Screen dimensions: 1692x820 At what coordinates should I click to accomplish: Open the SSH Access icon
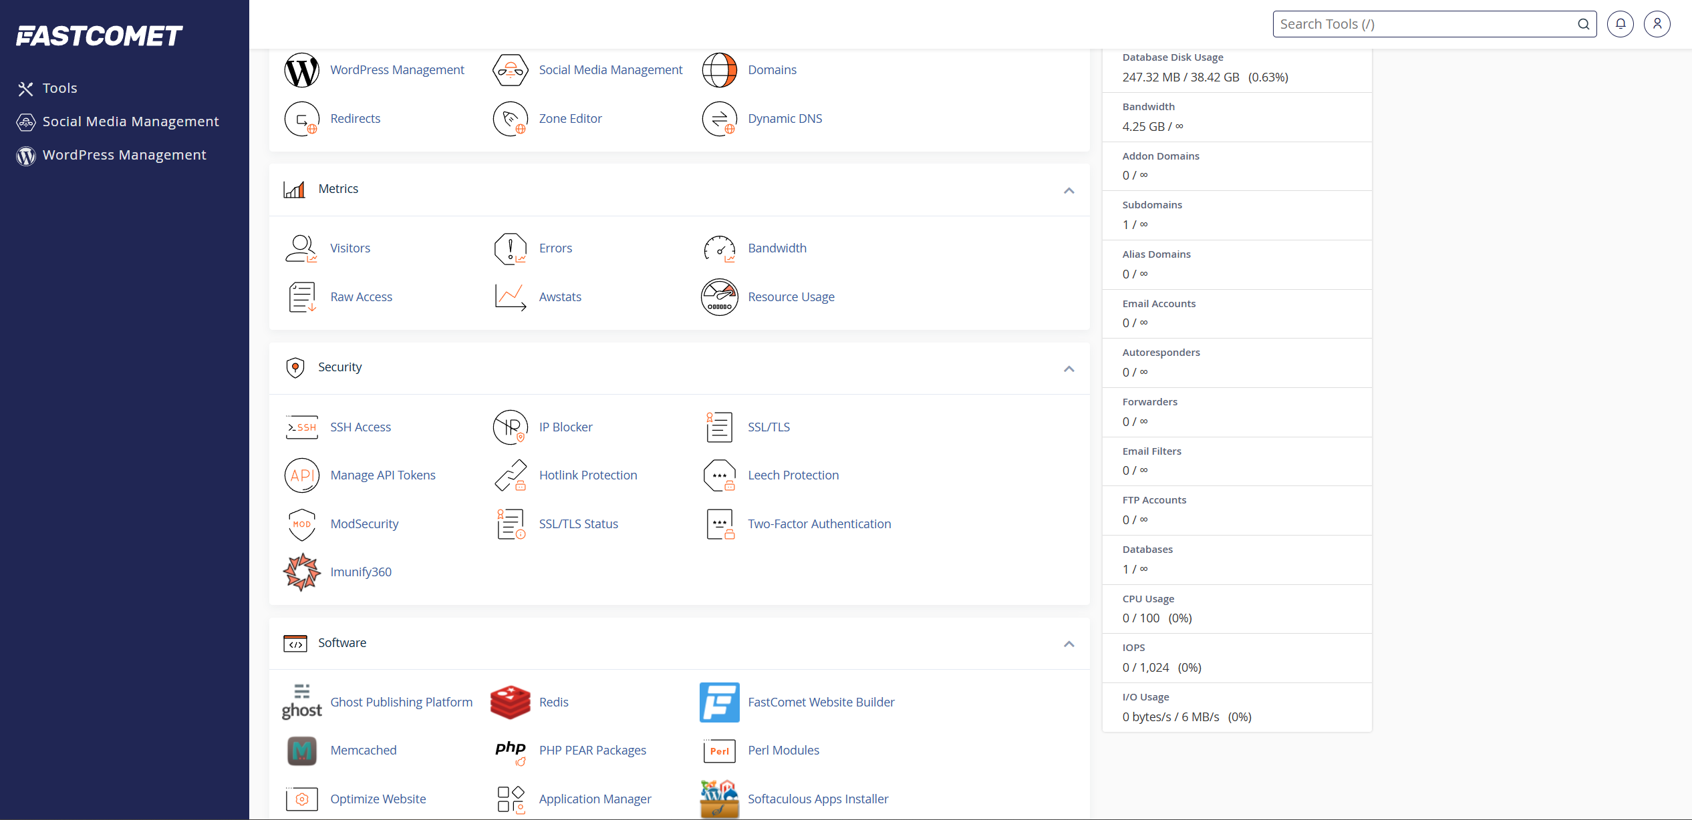click(x=301, y=427)
